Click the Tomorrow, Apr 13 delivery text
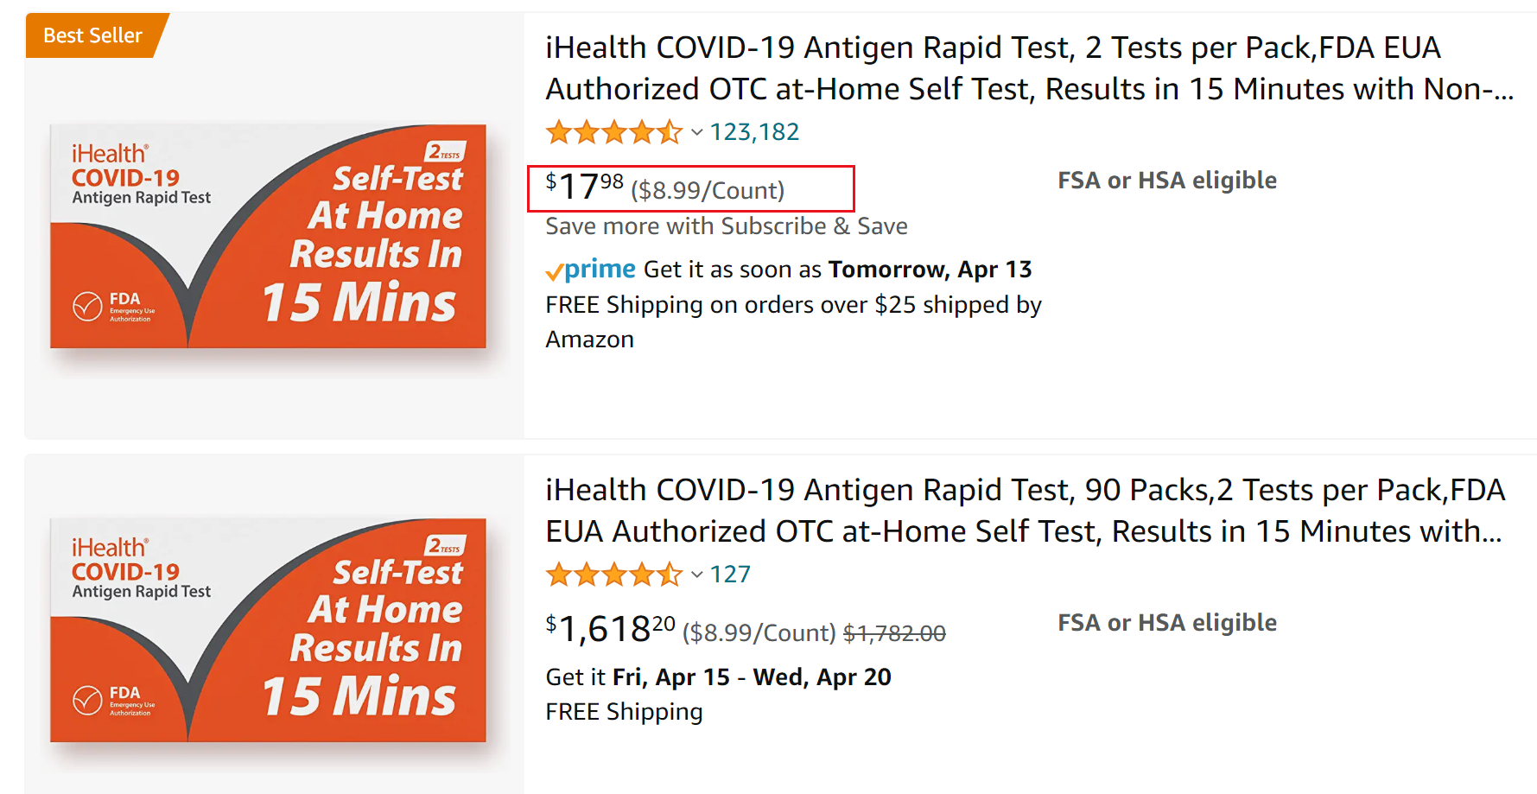This screenshot has height=794, width=1537. coord(930,270)
